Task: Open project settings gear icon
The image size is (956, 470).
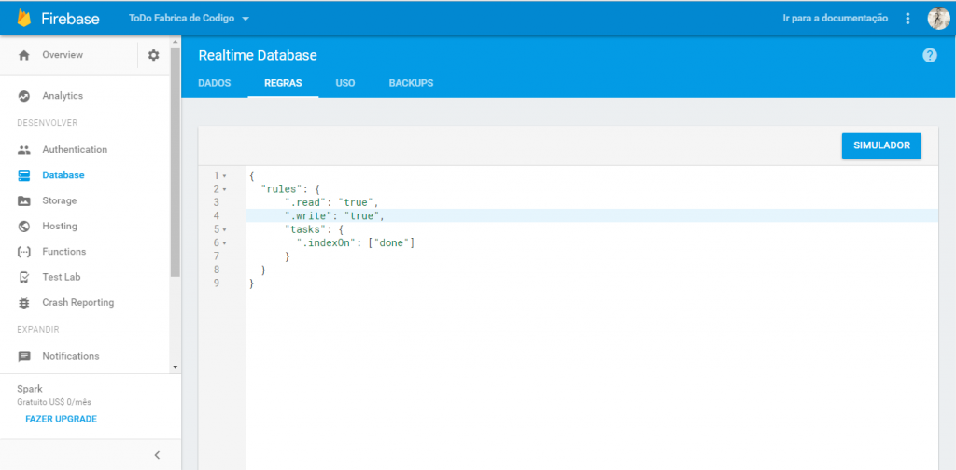Action: tap(154, 55)
